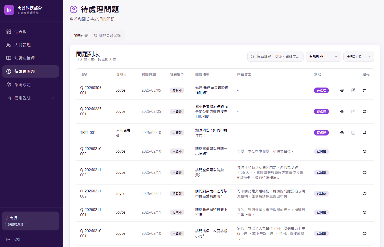Switch to the 部門更改紀錄 tab

(x=107, y=35)
